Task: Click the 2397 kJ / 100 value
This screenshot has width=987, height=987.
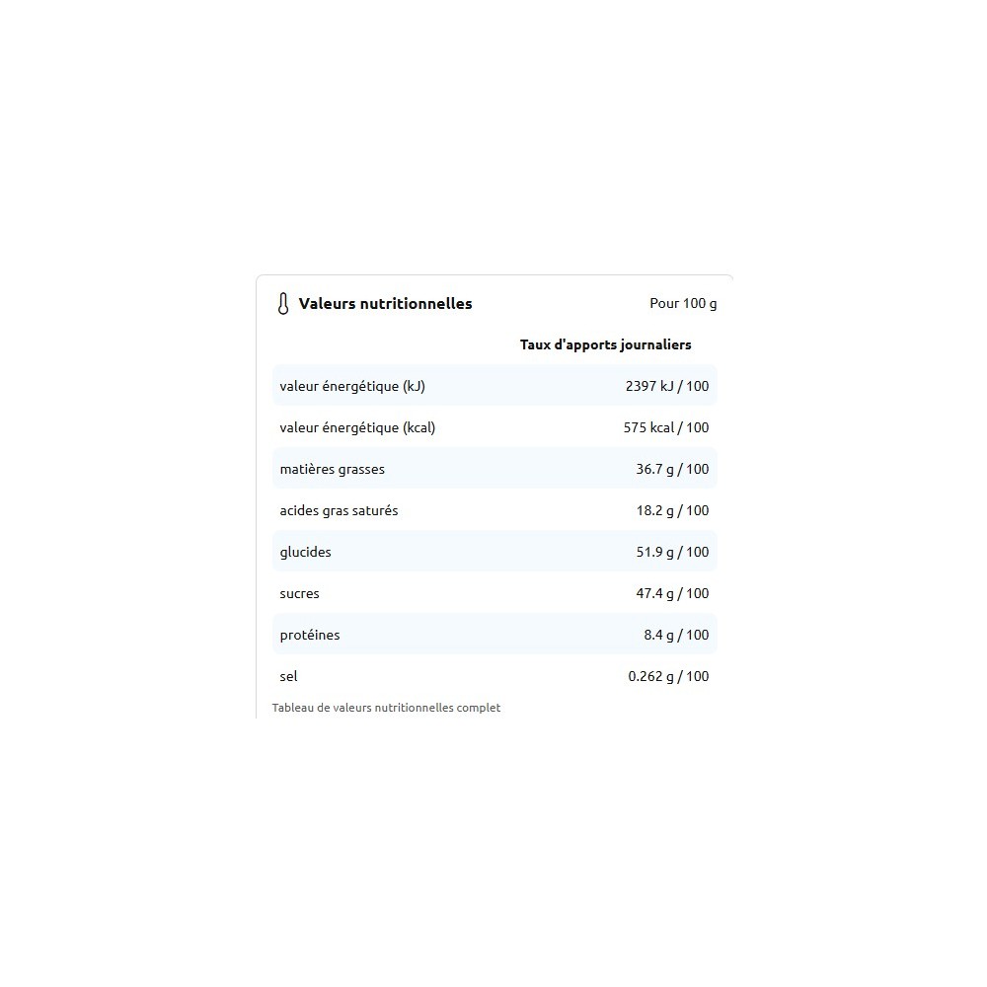Action: pos(667,386)
